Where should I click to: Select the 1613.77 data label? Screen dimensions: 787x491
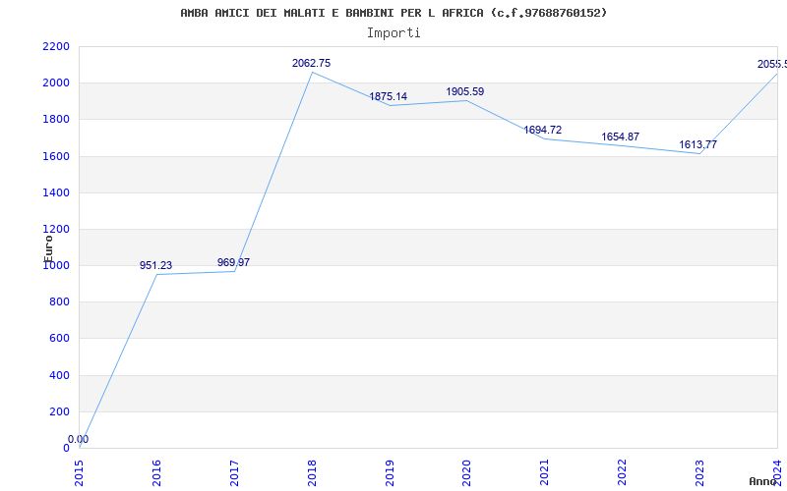coord(698,144)
